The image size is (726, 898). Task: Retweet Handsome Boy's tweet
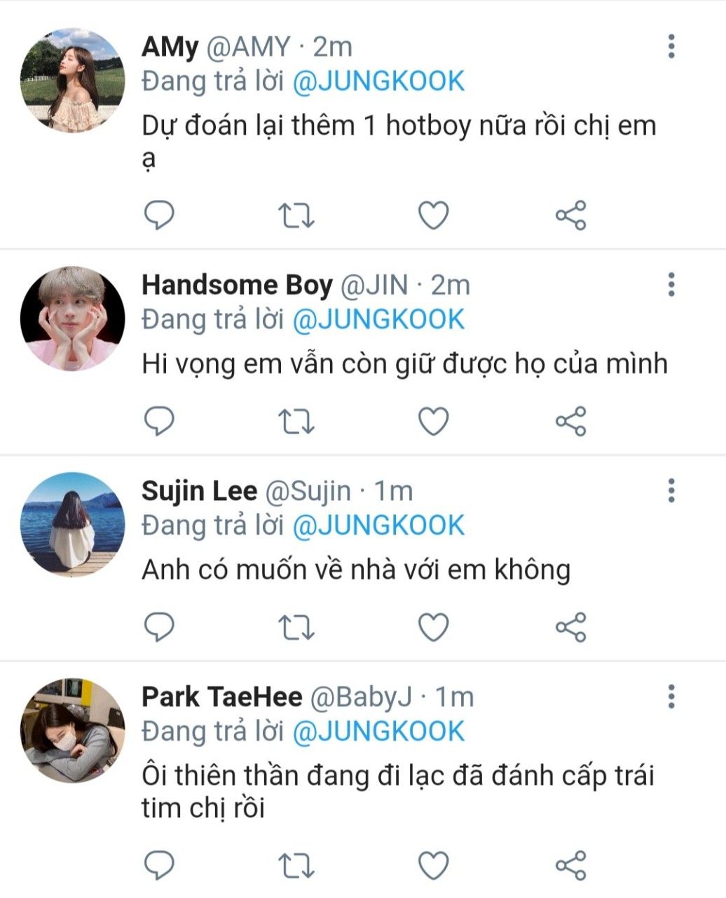pyautogui.click(x=296, y=422)
